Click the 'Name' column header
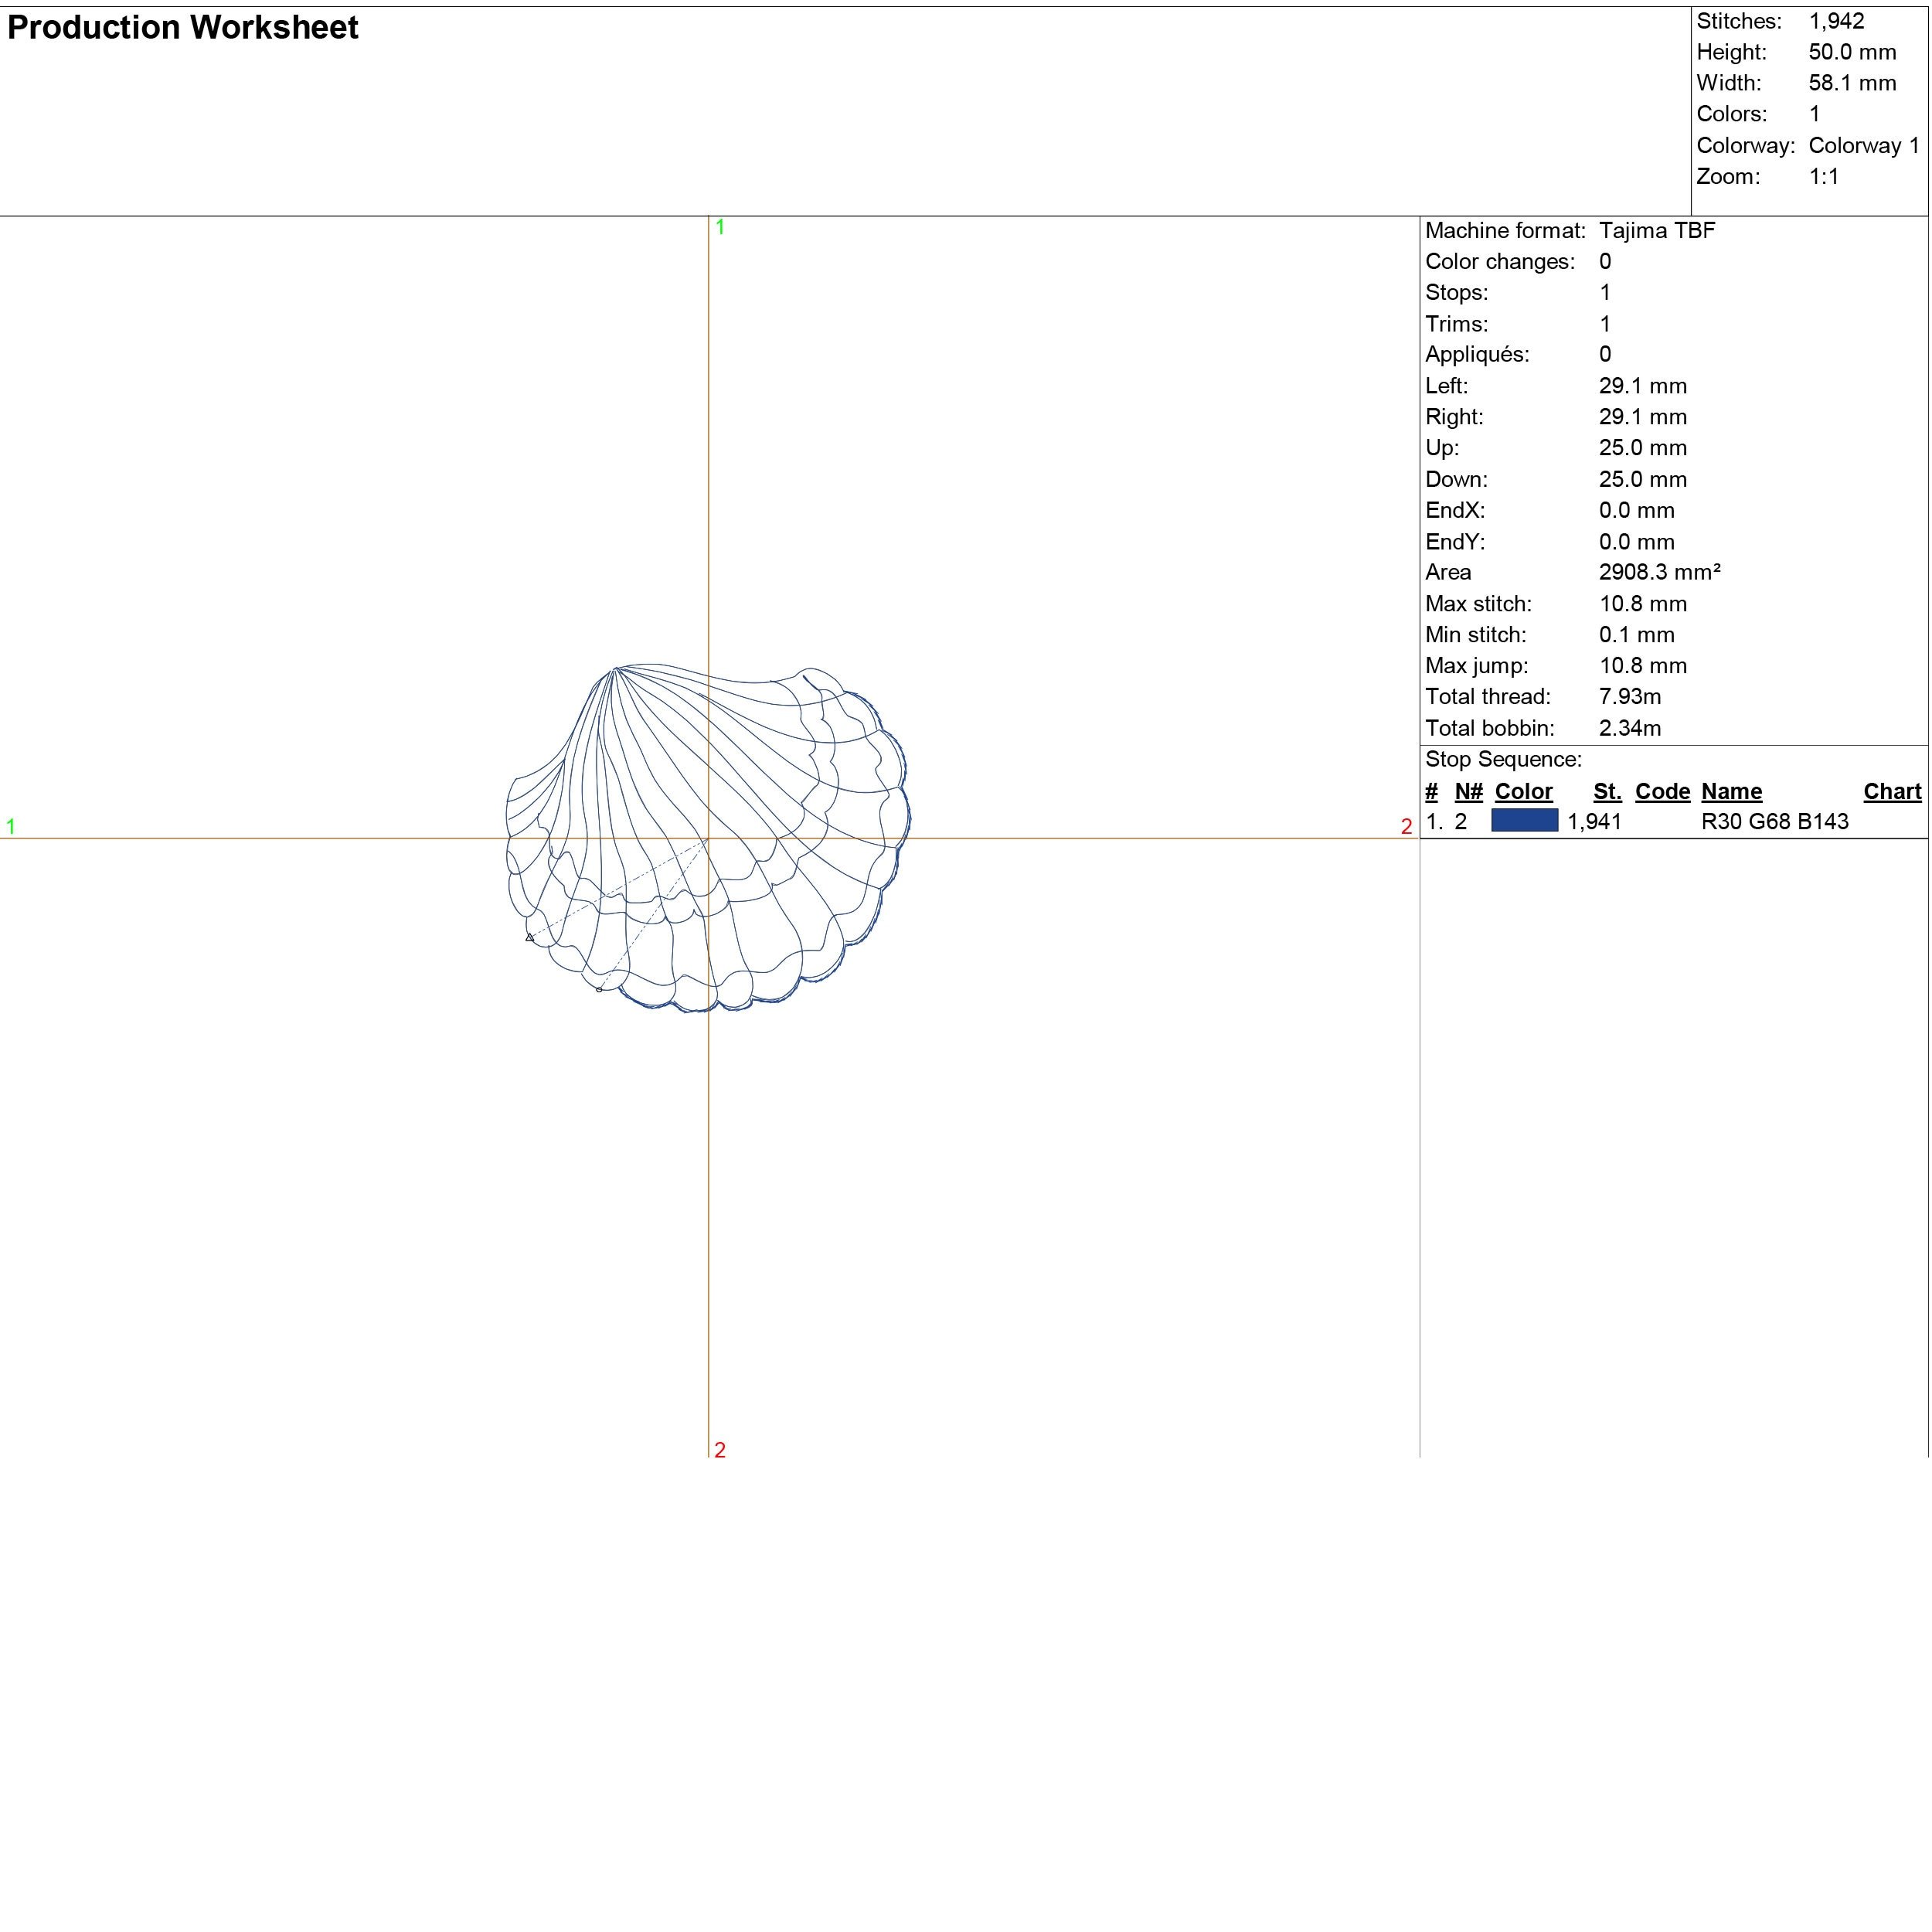The image size is (1932, 1932). tap(1731, 792)
